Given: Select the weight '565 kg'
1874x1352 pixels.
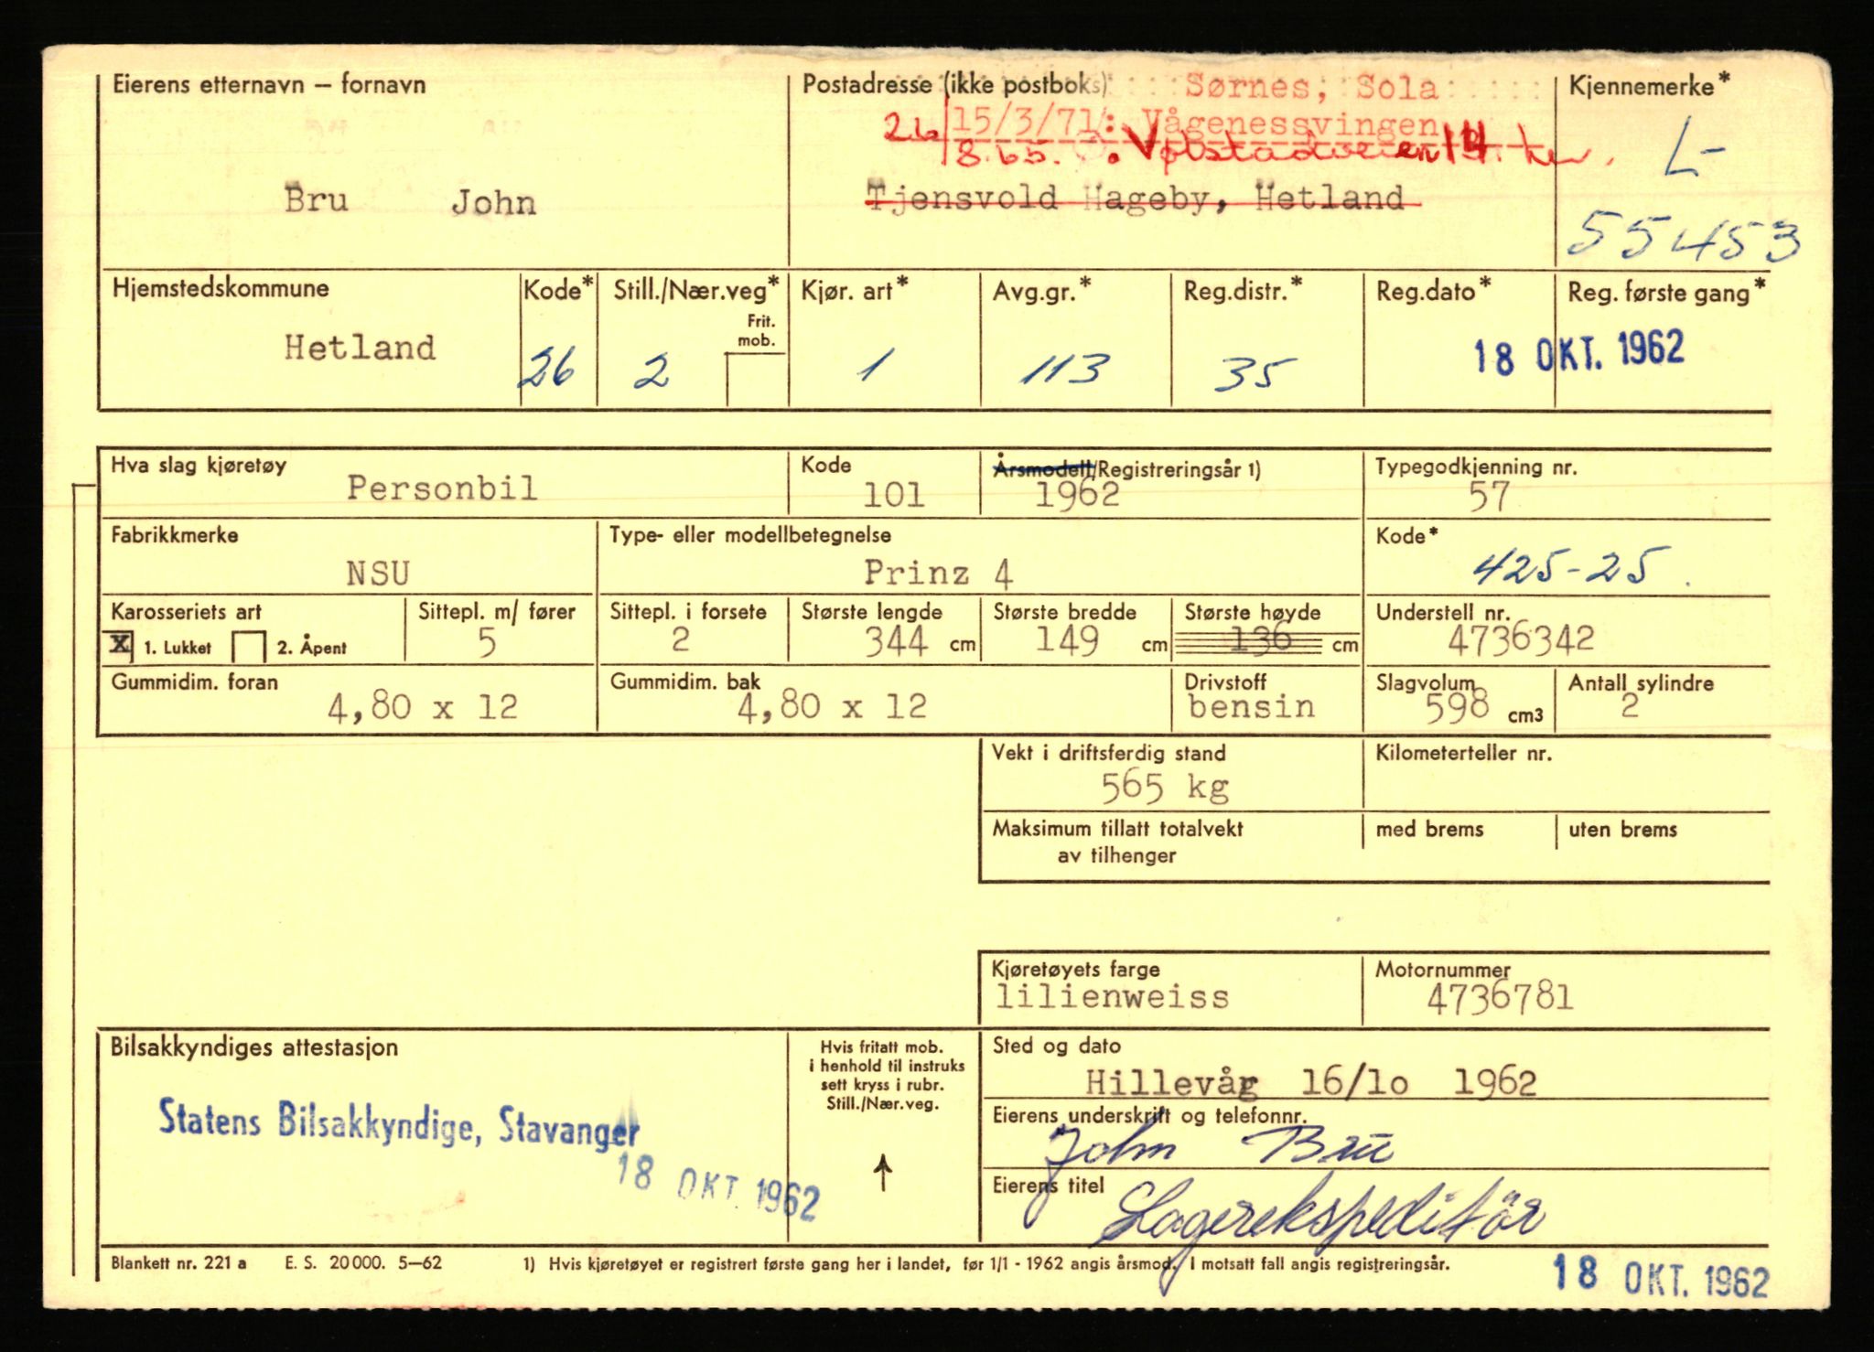Looking at the screenshot, I should point(1164,788).
